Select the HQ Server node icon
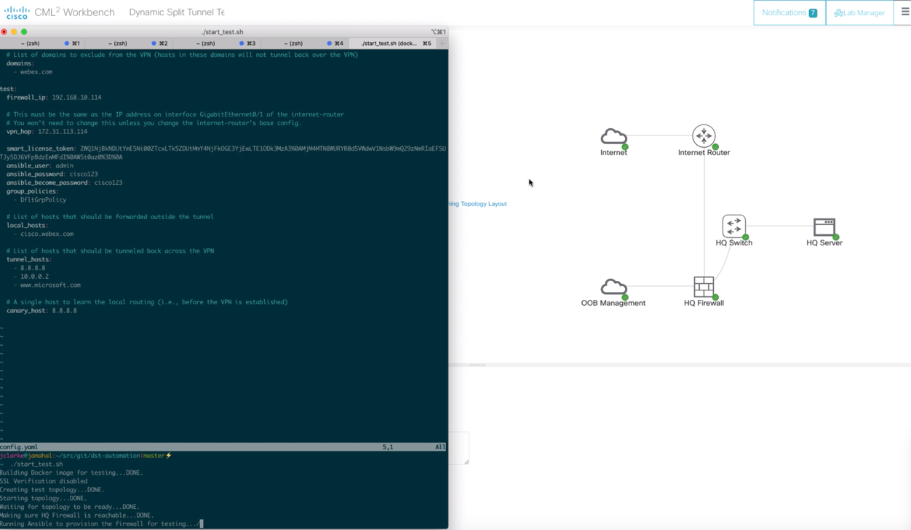Screen dimensions: 911x530 (824, 227)
